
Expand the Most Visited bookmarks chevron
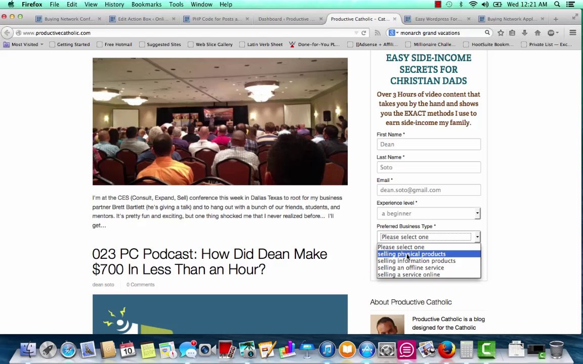pyautogui.click(x=41, y=44)
